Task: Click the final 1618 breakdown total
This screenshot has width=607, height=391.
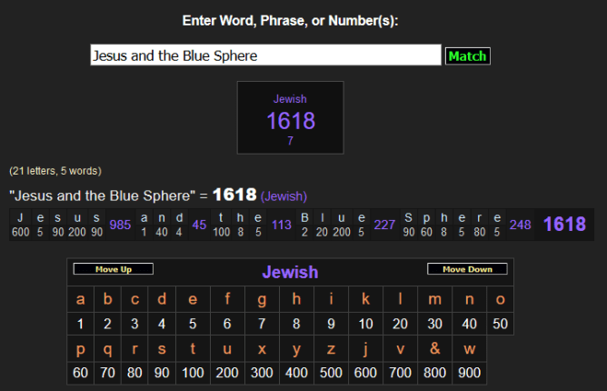Action: click(564, 225)
